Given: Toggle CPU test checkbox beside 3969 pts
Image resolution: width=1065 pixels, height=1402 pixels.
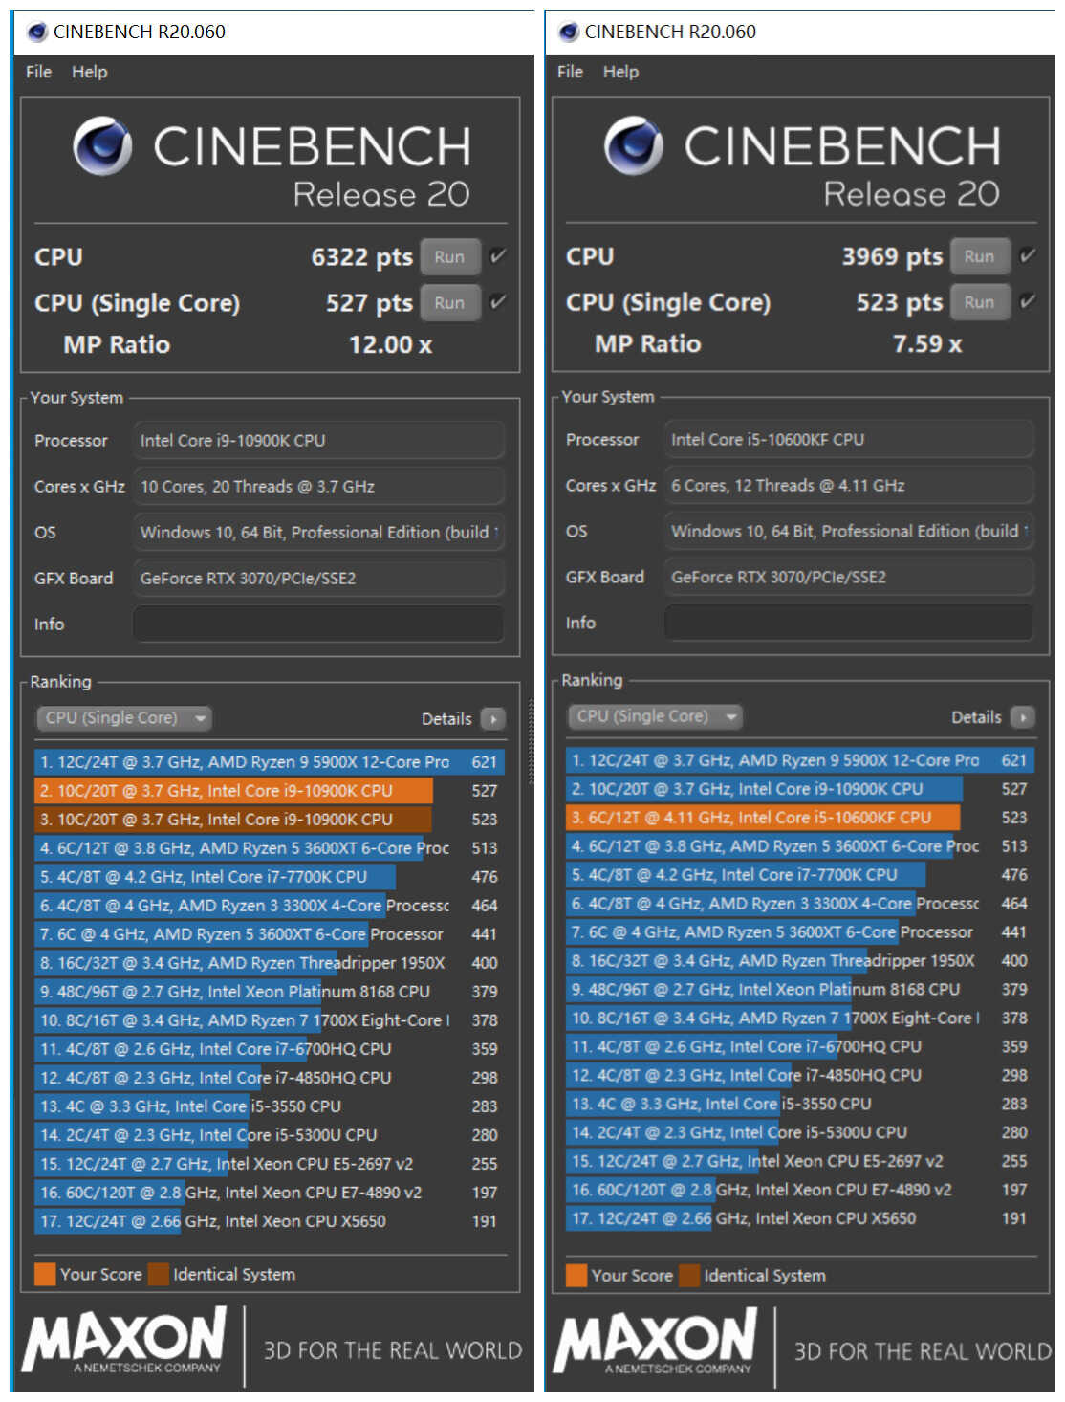Looking at the screenshot, I should click(1028, 255).
